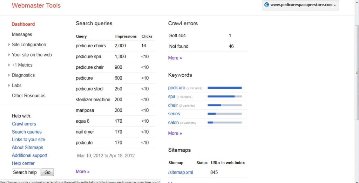Click the salon keyword significance bar
Viewport: 359px width, 183px height.
pyautogui.click(x=225, y=123)
